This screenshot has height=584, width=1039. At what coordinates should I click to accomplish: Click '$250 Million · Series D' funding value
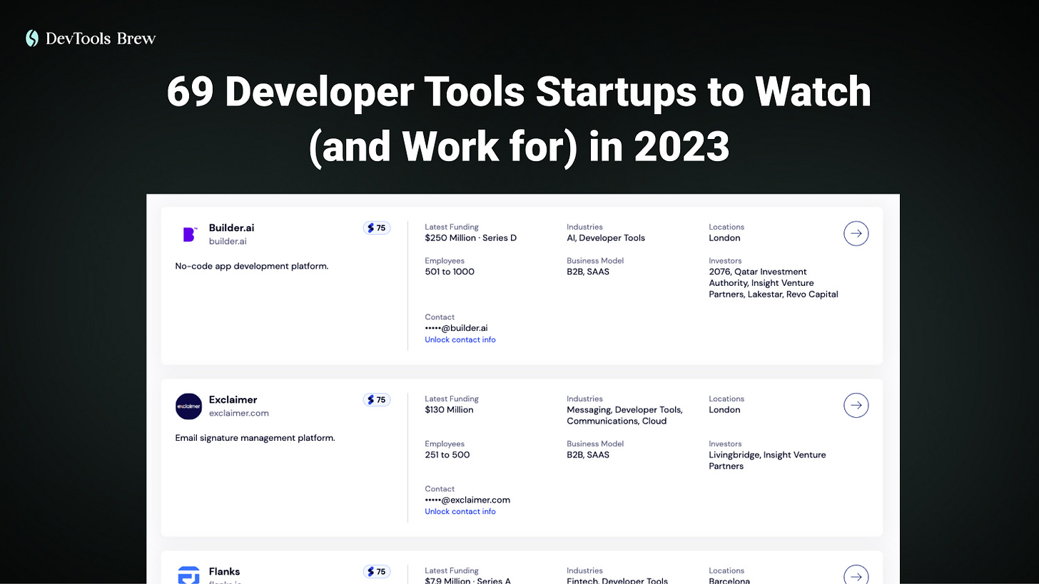pos(471,238)
